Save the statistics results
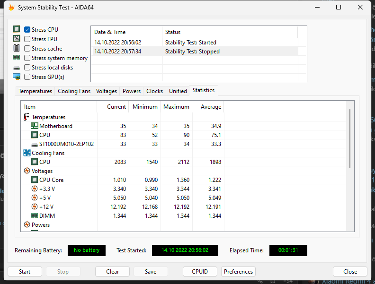This screenshot has height=284, width=375. 151,272
